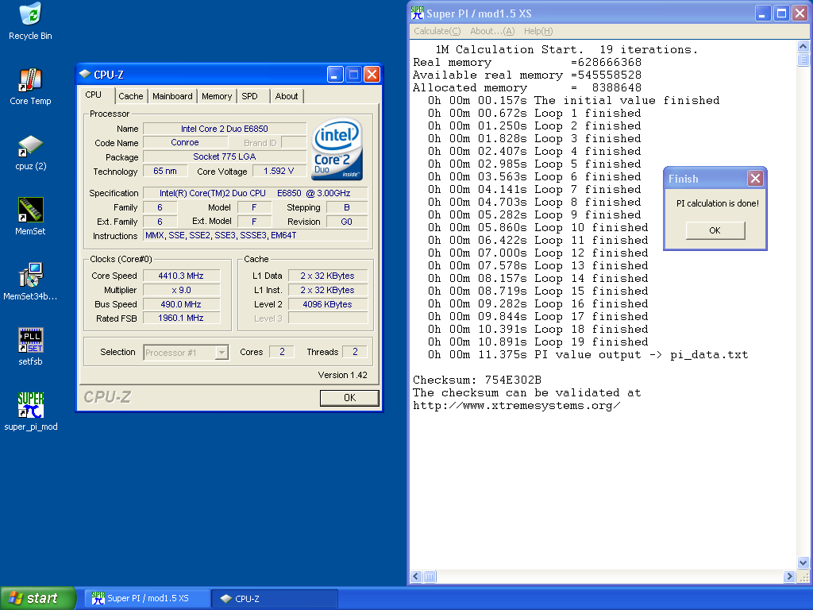Screen dimensions: 813x610
Task: Click the Multiplier value x 9.0
Action: click(x=181, y=290)
